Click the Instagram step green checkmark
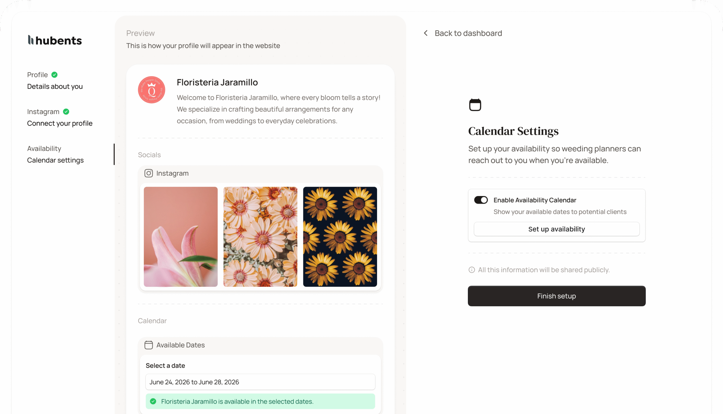 pyautogui.click(x=66, y=112)
